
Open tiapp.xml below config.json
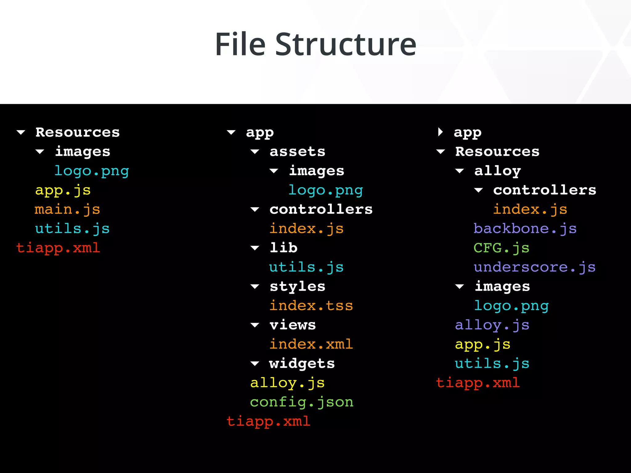pyautogui.click(x=268, y=421)
